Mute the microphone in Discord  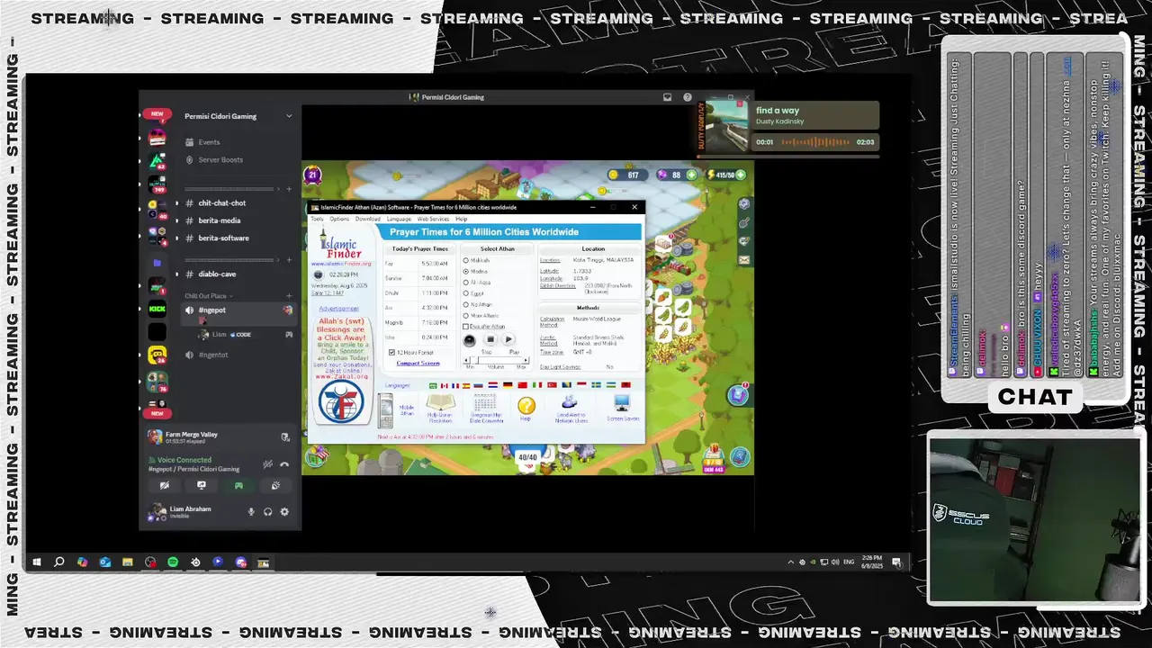click(x=251, y=511)
